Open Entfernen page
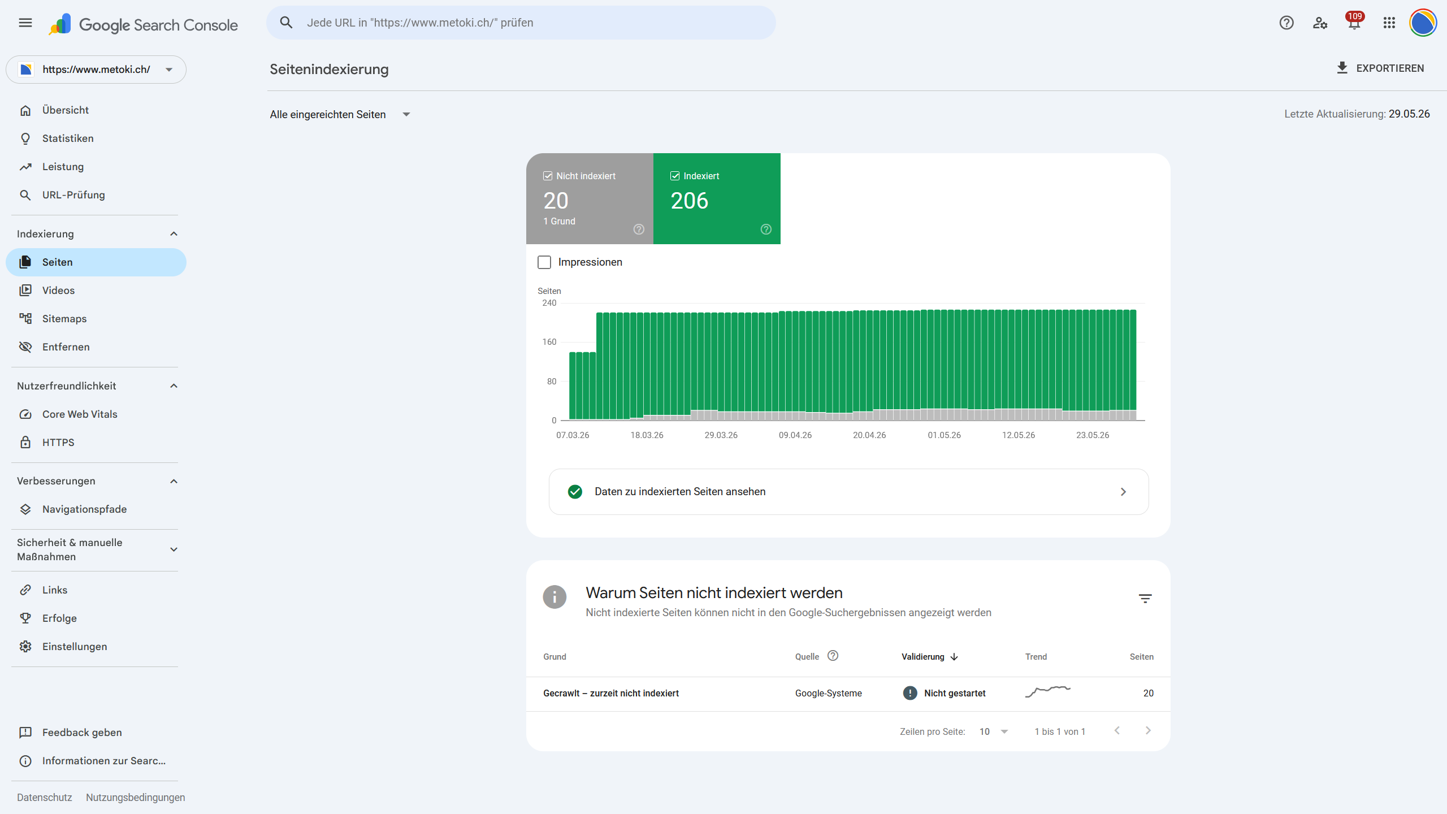1447x814 pixels. point(96,347)
